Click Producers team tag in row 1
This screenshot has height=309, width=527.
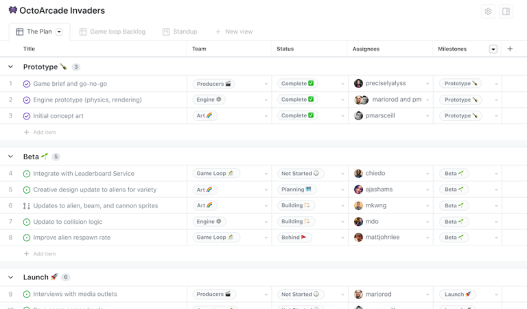[x=213, y=84]
